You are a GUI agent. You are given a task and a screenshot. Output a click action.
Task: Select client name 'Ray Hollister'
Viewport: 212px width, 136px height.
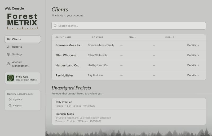[64, 75]
